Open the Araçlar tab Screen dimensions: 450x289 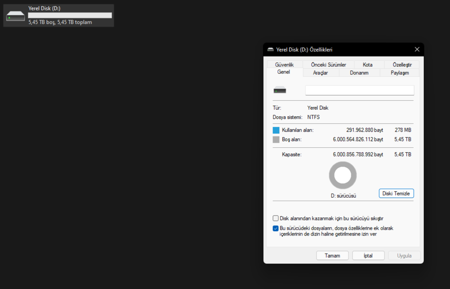320,73
